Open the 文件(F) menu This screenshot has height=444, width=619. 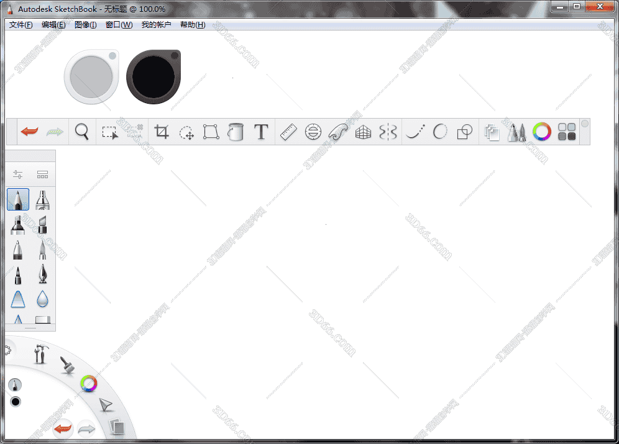(x=20, y=25)
